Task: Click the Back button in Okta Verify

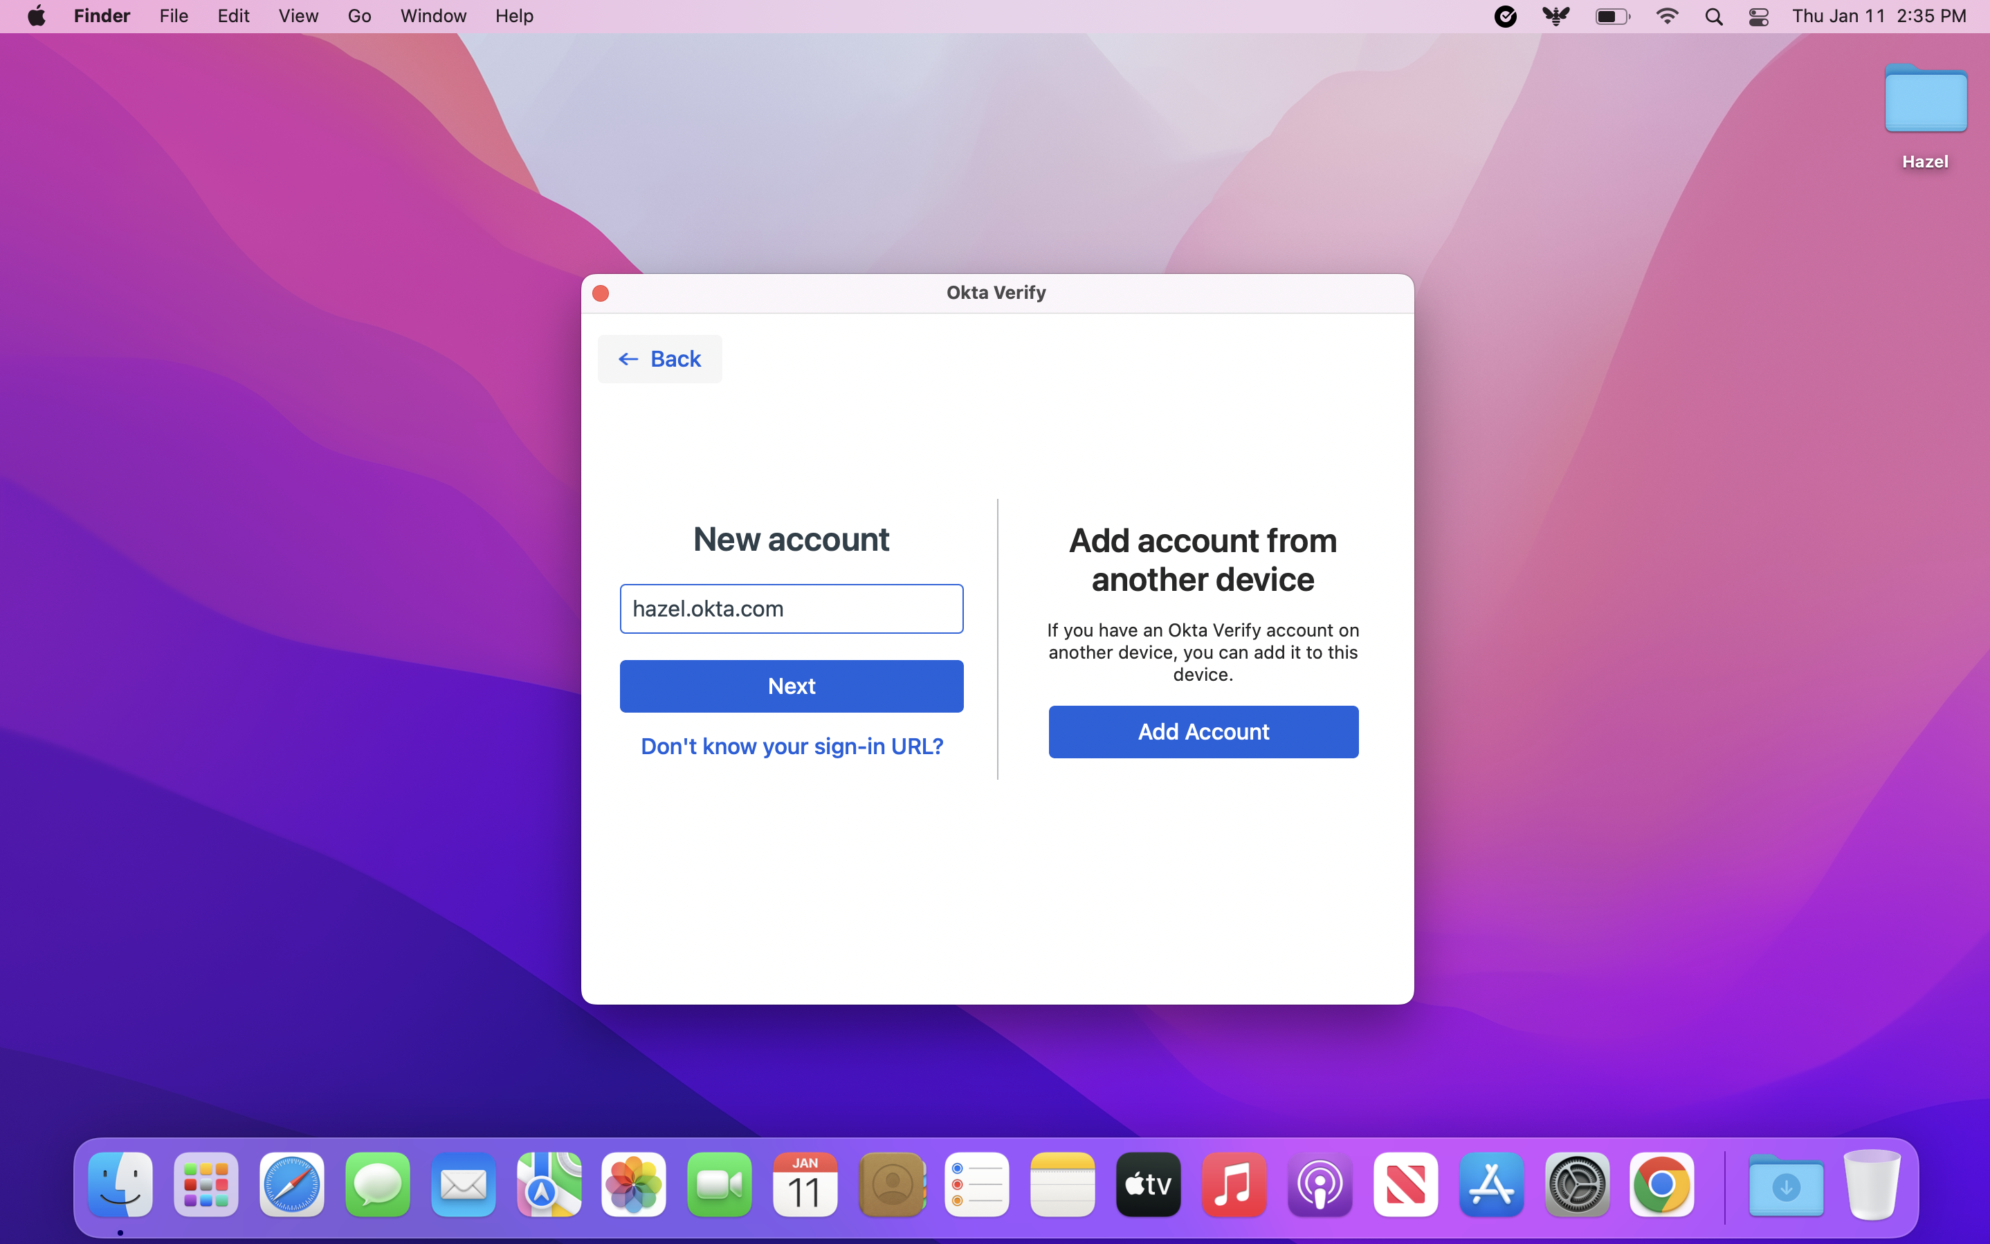Action: click(660, 358)
